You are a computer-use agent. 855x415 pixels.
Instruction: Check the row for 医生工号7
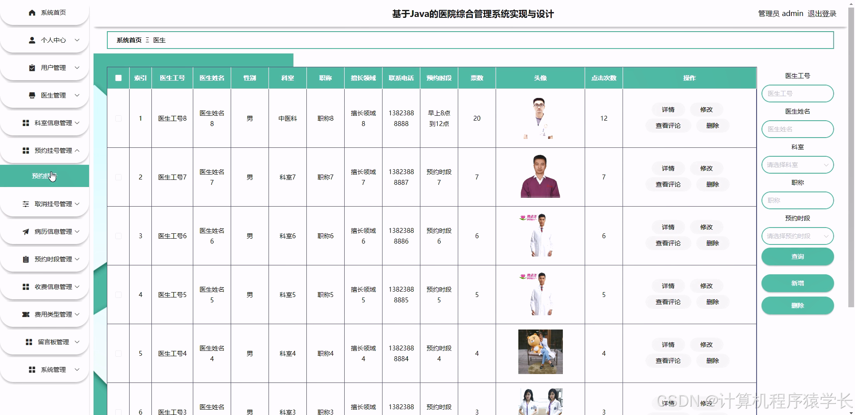click(118, 177)
